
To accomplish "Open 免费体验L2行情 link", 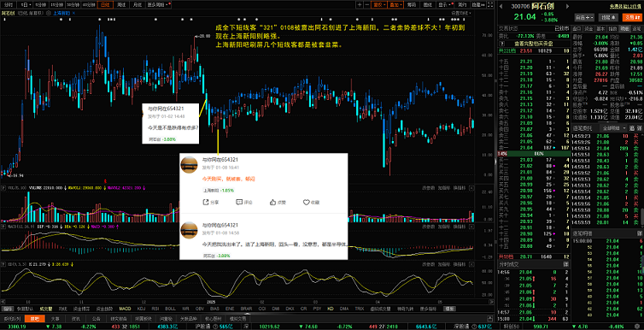I will [625, 7].
